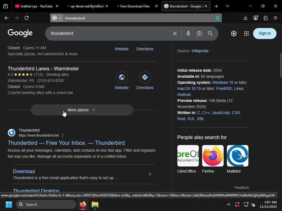The width and height of the screenshot is (282, 211).
Task: Open Website link for the pizza place
Action: (121, 49)
